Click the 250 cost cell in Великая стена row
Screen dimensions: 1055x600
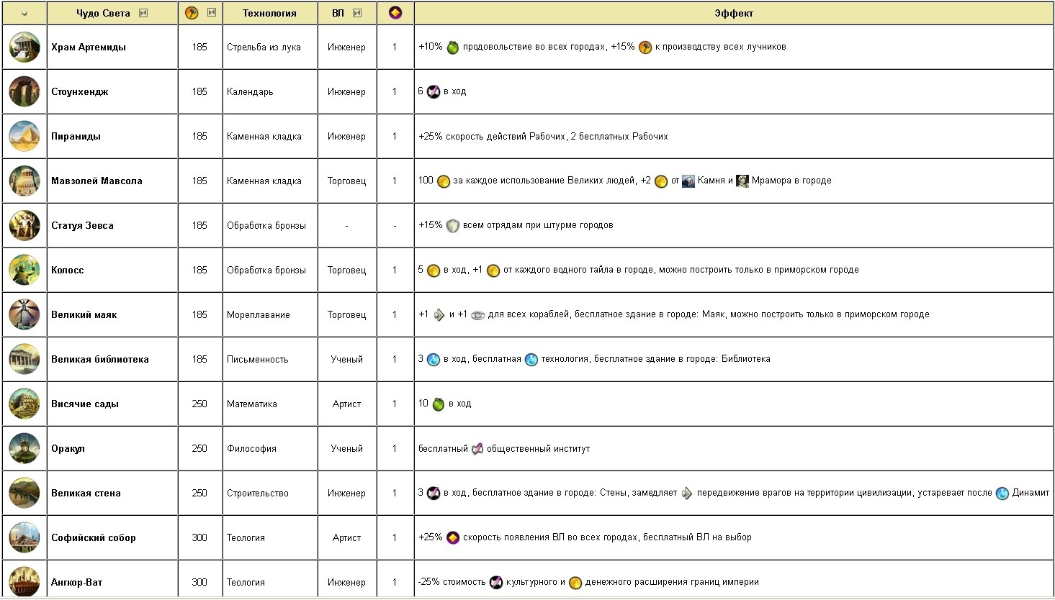[200, 494]
